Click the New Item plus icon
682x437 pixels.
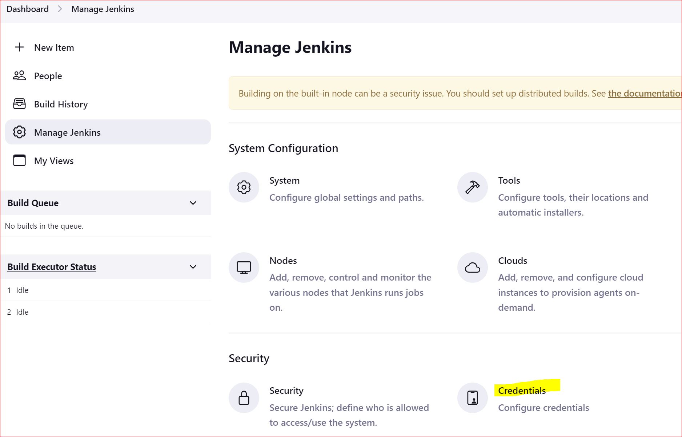coord(19,47)
